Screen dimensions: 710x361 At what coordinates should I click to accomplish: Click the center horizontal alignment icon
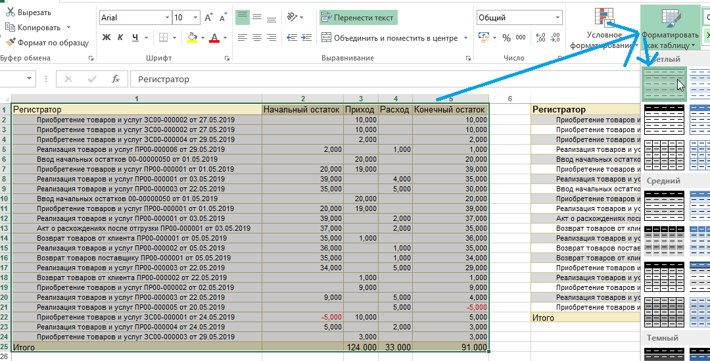257,38
